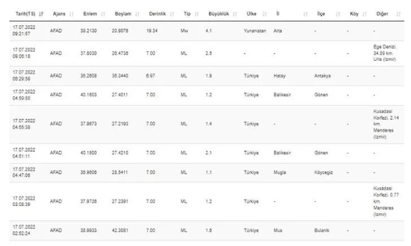Click the Ege Denizi Urla location note

(x=384, y=53)
